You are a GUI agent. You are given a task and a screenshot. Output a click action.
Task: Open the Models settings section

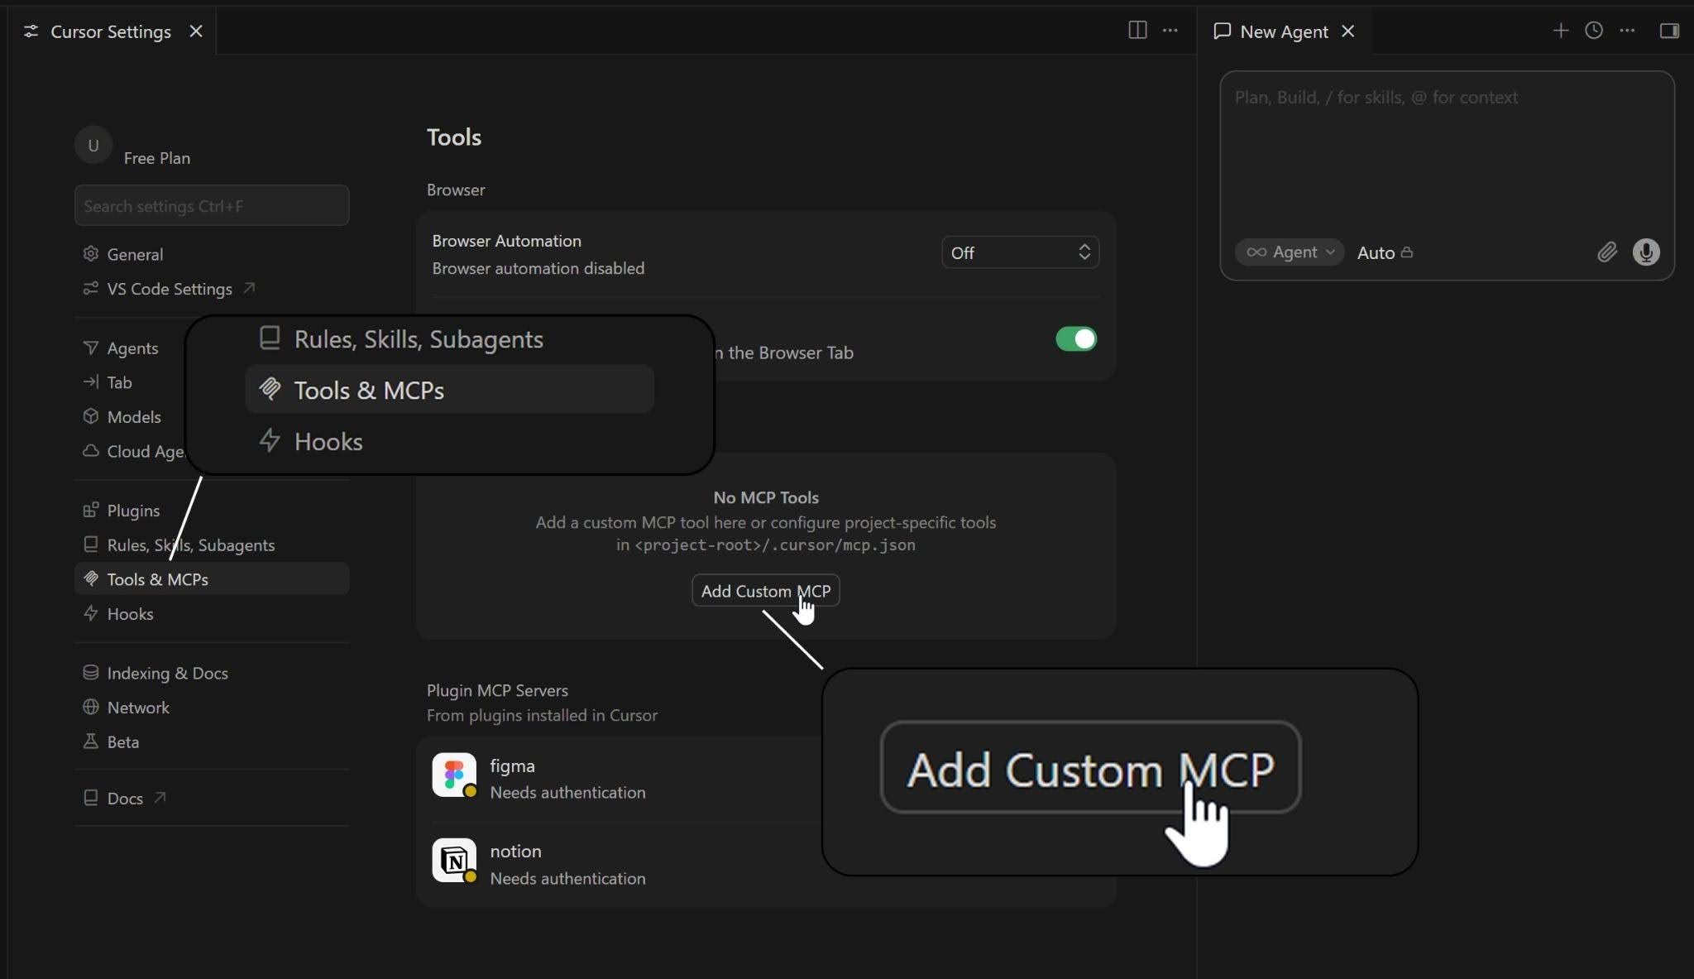pyautogui.click(x=132, y=417)
